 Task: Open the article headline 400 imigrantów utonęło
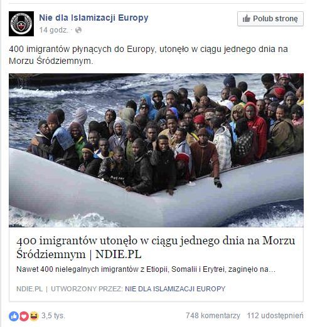pyautogui.click(x=156, y=247)
